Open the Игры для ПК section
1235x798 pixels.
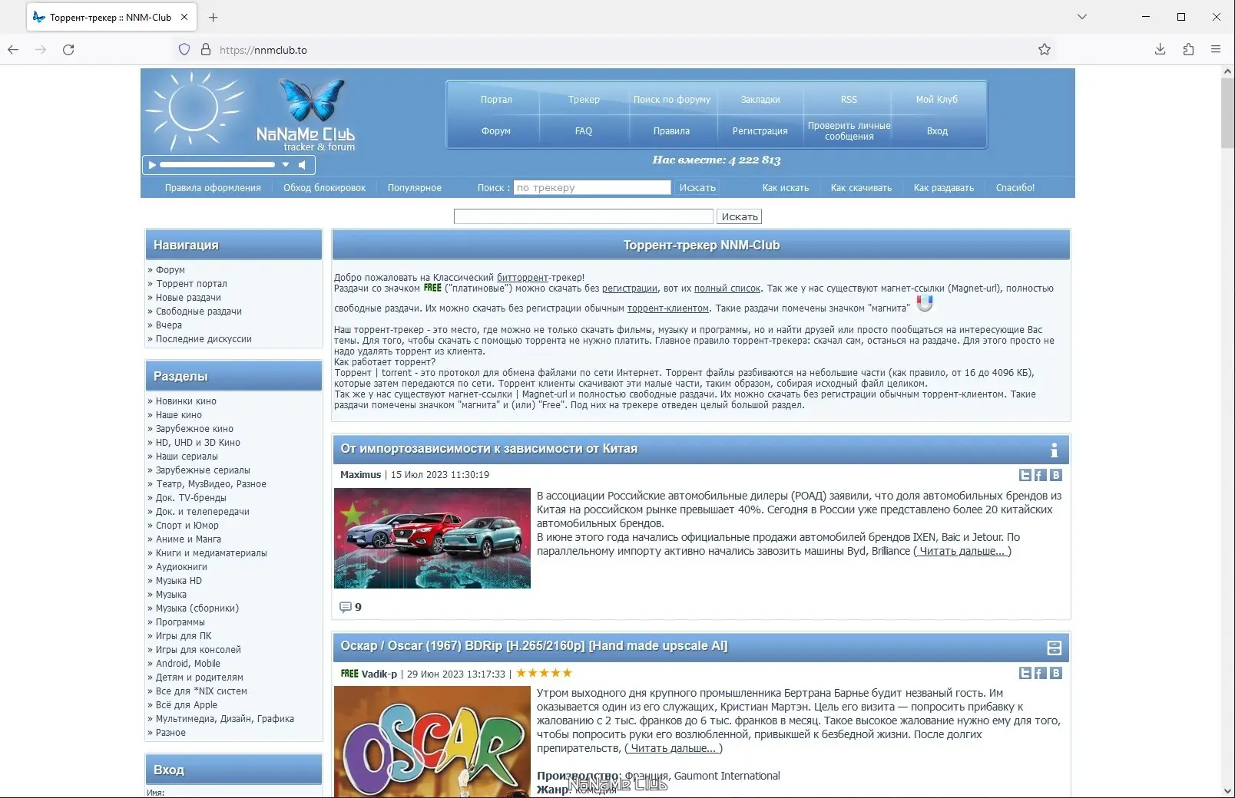point(184,636)
